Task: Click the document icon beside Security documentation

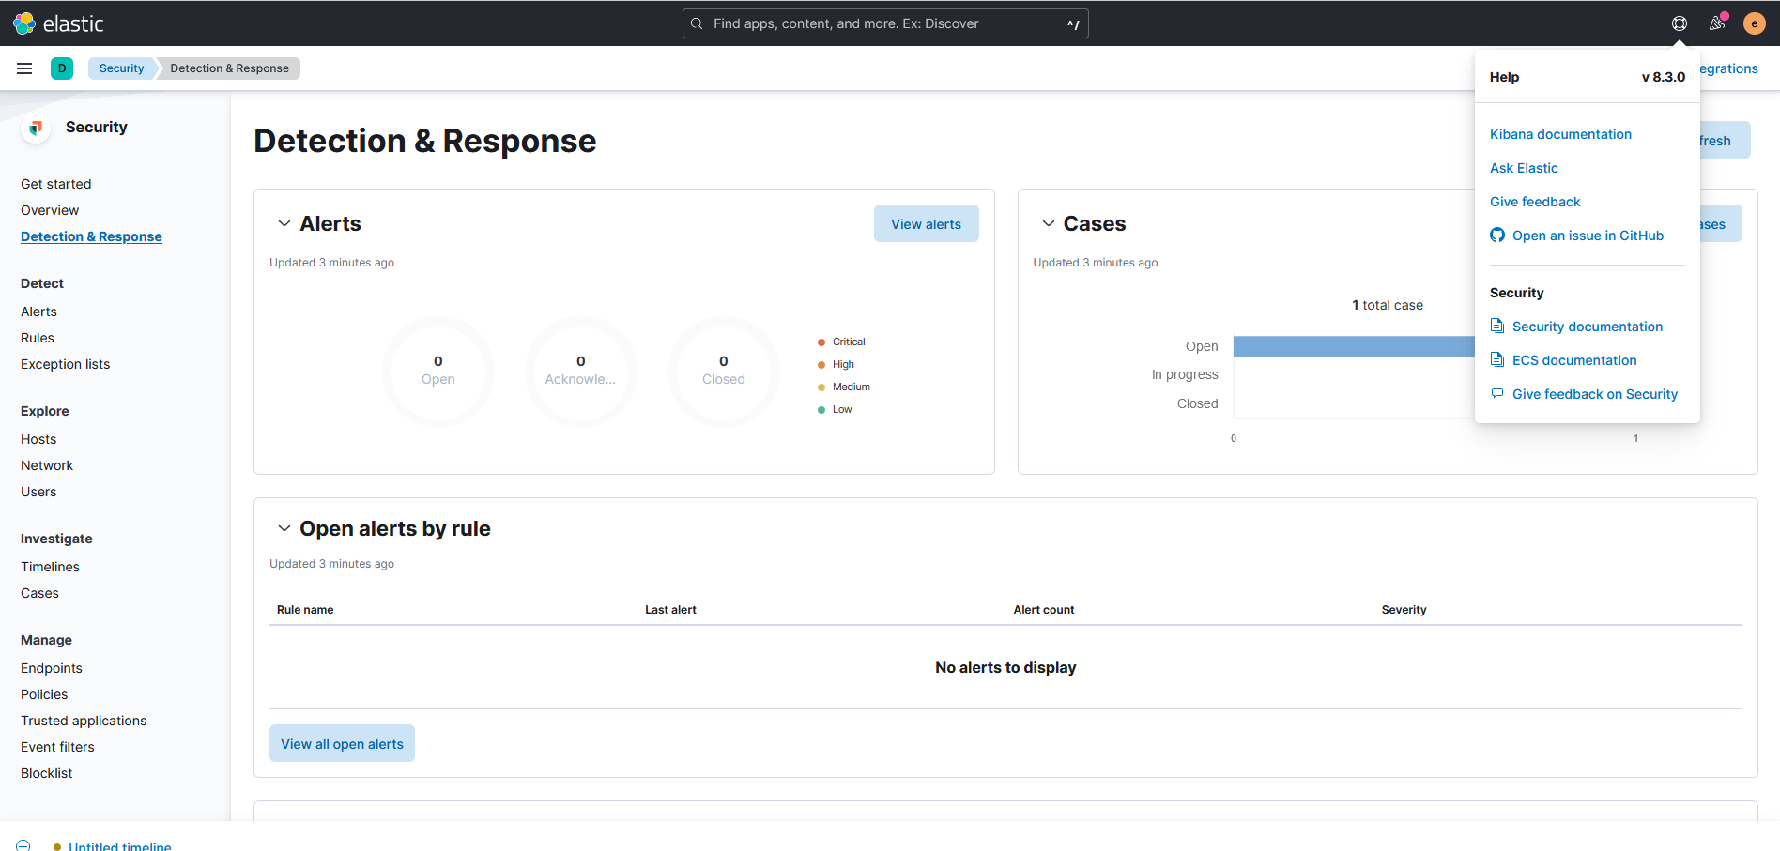Action: (1497, 326)
